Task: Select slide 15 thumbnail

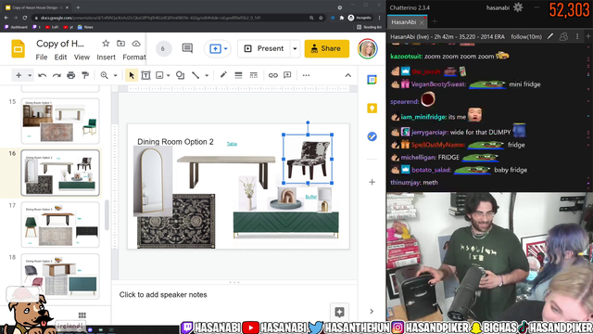Action: (x=60, y=122)
